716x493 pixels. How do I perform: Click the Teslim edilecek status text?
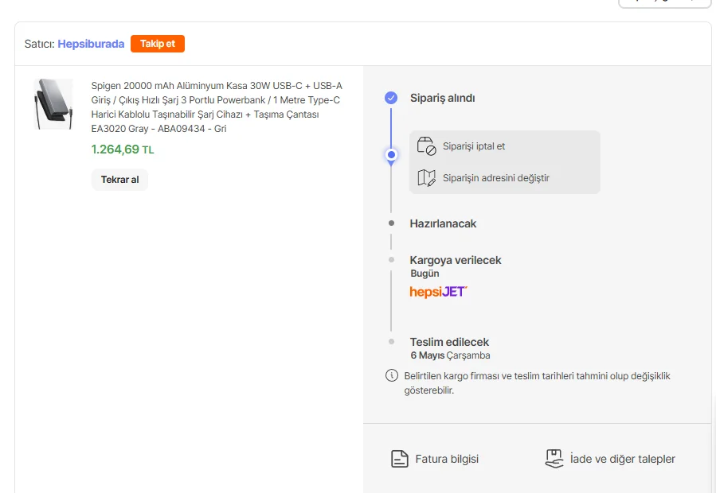tap(449, 342)
